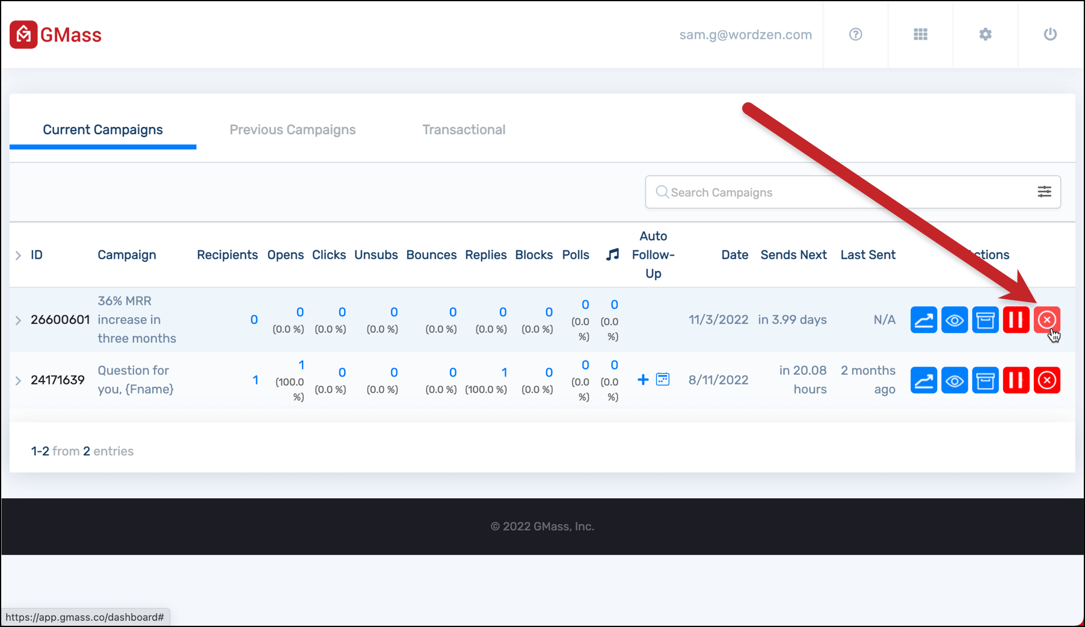
Task: Click the power logout icon
Action: tap(1050, 34)
